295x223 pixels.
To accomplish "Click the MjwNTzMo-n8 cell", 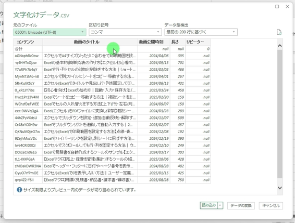I will 28,76.
